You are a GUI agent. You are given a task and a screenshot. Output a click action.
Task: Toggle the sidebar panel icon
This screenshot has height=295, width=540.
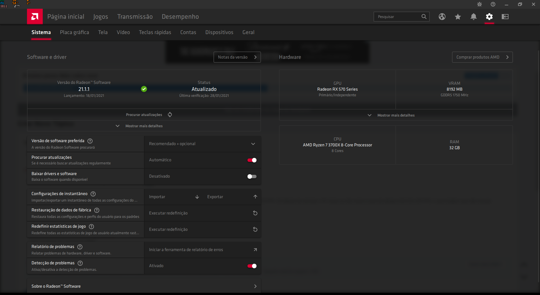(505, 17)
